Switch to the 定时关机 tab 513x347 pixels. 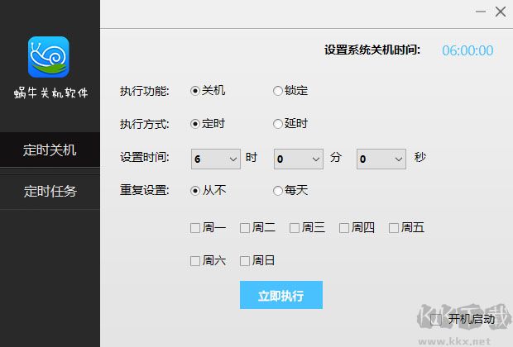point(50,150)
